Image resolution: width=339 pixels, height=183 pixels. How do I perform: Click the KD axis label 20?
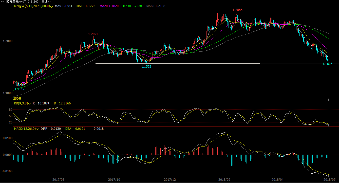(11, 122)
